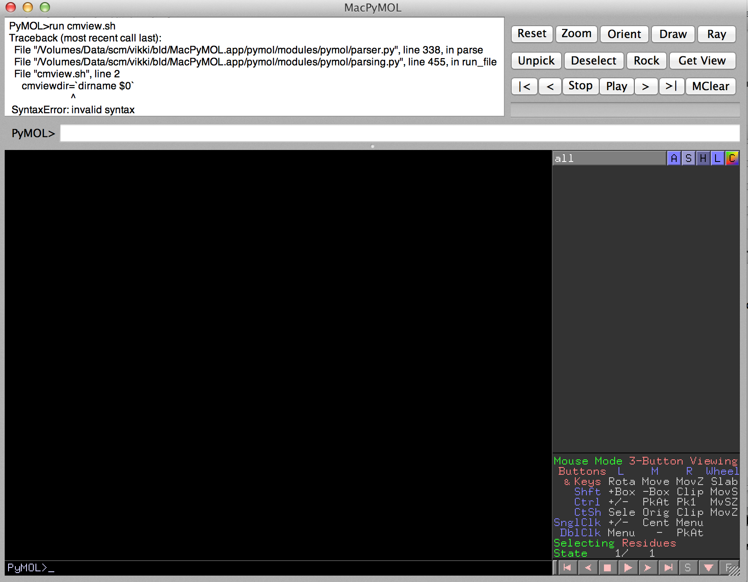Click the square stop icon
This screenshot has height=582, width=748.
(x=607, y=567)
